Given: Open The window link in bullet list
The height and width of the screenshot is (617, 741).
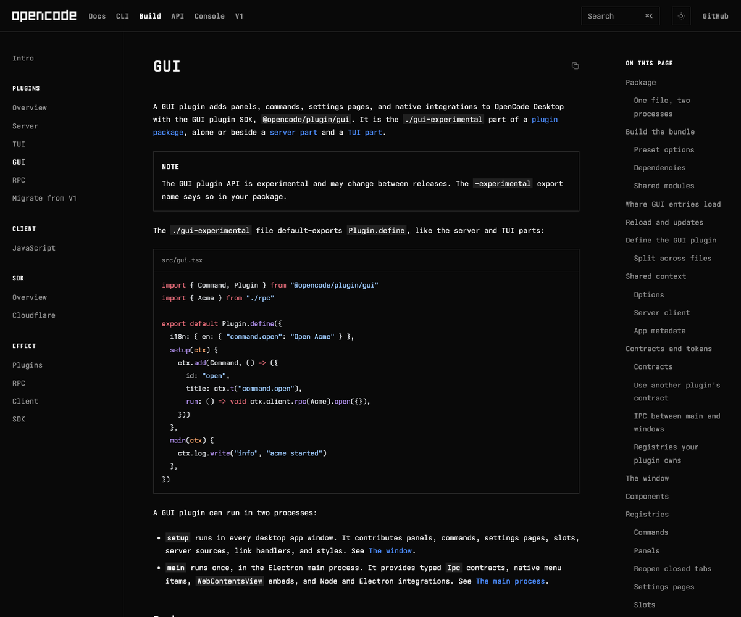Looking at the screenshot, I should pos(390,551).
